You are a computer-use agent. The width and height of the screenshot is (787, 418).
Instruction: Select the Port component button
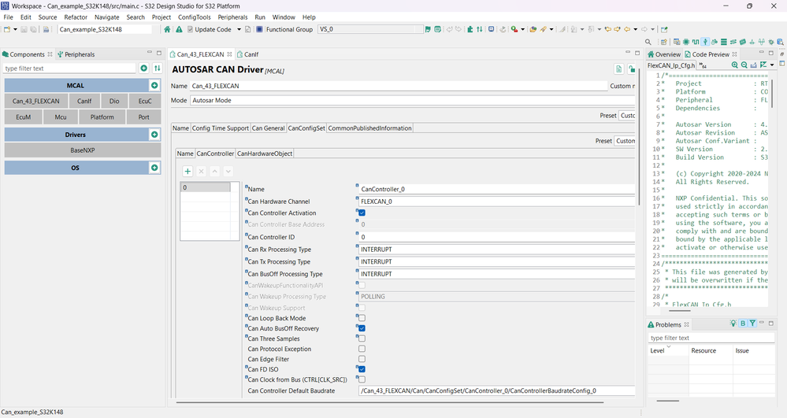(144, 117)
